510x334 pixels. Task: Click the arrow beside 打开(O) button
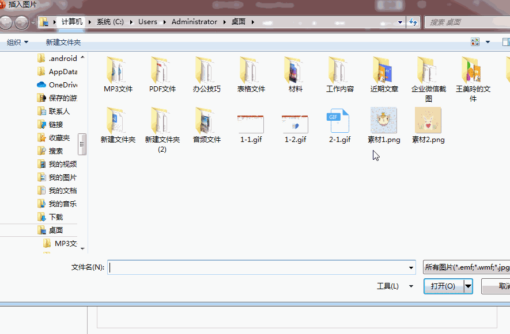click(468, 286)
